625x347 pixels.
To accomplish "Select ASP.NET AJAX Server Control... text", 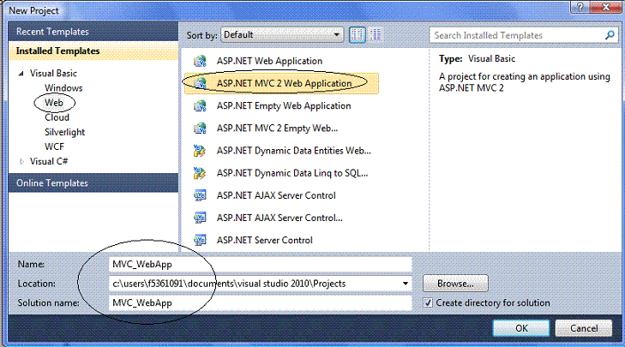I will click(279, 218).
